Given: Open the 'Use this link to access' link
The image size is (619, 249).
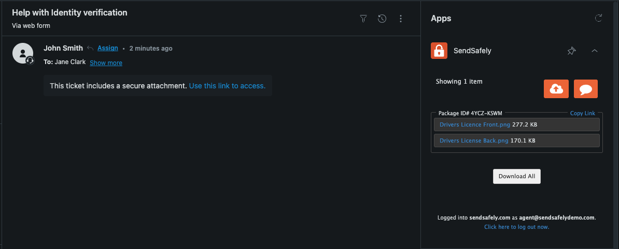Looking at the screenshot, I should click(227, 86).
